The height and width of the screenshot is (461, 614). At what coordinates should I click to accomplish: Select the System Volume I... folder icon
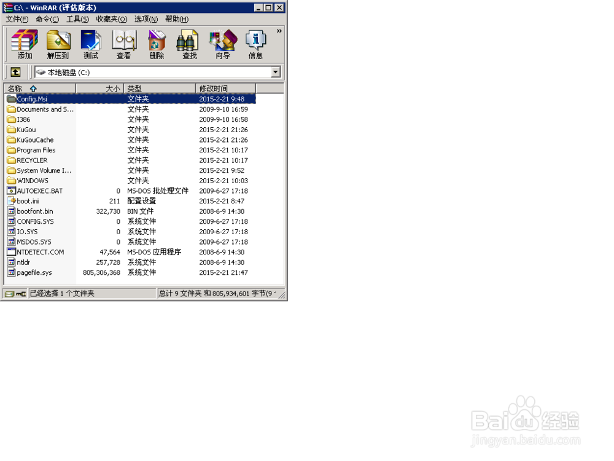pyautogui.click(x=11, y=170)
